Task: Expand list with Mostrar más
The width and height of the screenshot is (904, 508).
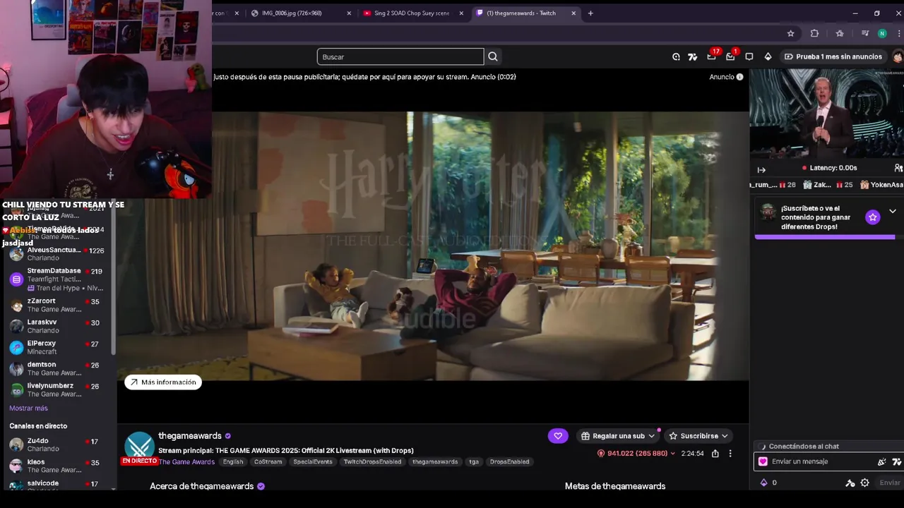Action: (28, 408)
